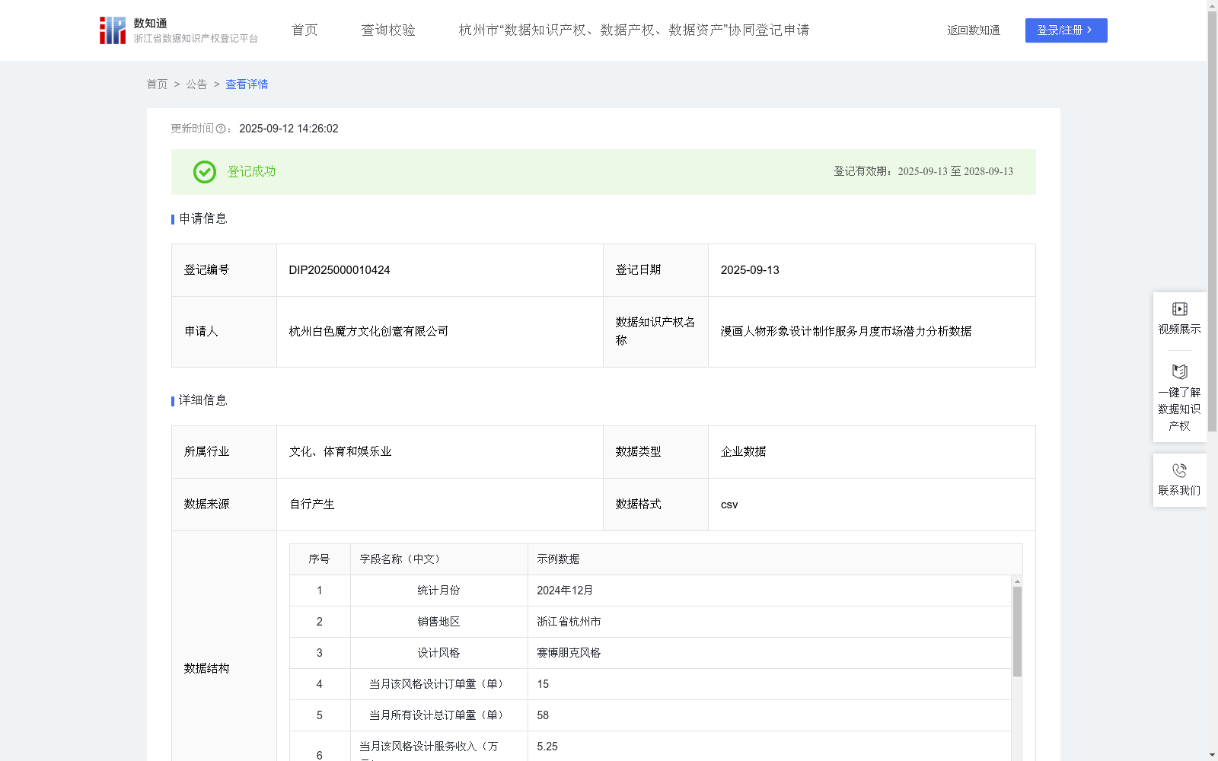Click the 当月该风格设计订单量（单） row
The image size is (1218, 761).
651,684
